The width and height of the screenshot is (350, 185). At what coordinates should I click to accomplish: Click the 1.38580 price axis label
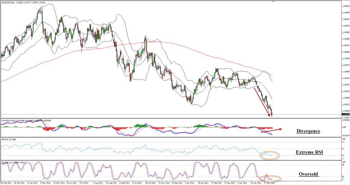tap(346, 52)
